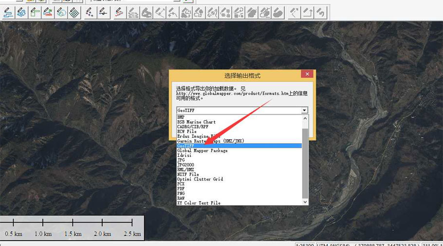The height and width of the screenshot is (246, 443).
Task: Select Global Mapper Package format
Action: (239, 150)
